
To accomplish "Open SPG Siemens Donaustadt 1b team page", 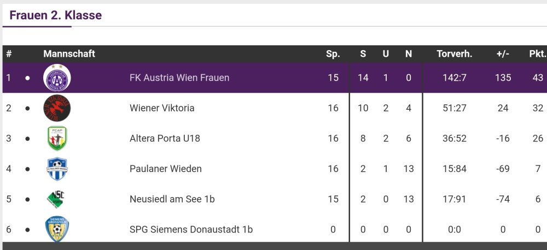I will (x=191, y=229).
